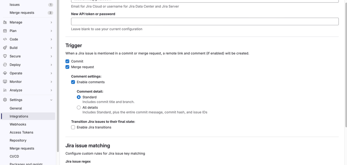Click the Build rocket icon
The height and width of the screenshot is (165, 347).
[x=5, y=48]
